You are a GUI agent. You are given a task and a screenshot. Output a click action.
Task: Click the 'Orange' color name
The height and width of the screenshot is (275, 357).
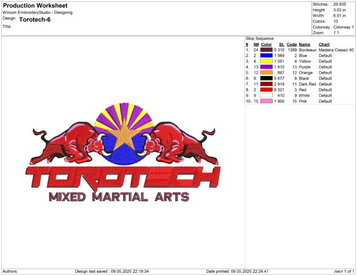[x=306, y=73]
